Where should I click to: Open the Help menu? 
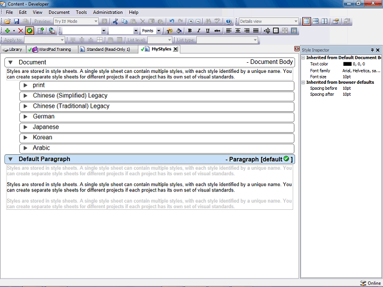point(133,12)
